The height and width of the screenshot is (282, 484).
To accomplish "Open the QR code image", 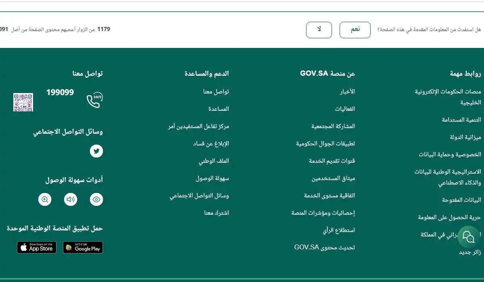I will tap(23, 102).
